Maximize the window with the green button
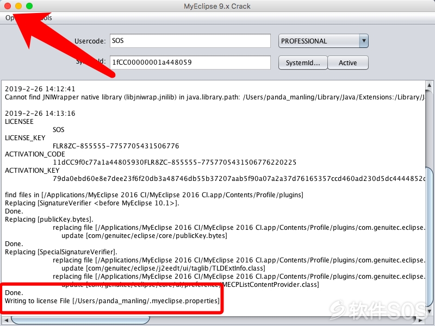 (x=29, y=6)
